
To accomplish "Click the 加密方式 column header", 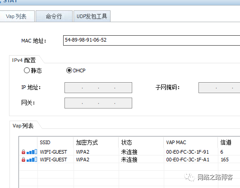I will click(x=96, y=142).
